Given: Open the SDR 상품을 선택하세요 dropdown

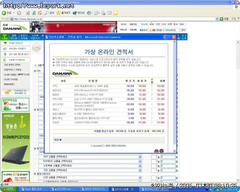Looking at the screenshot, I should click(x=90, y=157).
